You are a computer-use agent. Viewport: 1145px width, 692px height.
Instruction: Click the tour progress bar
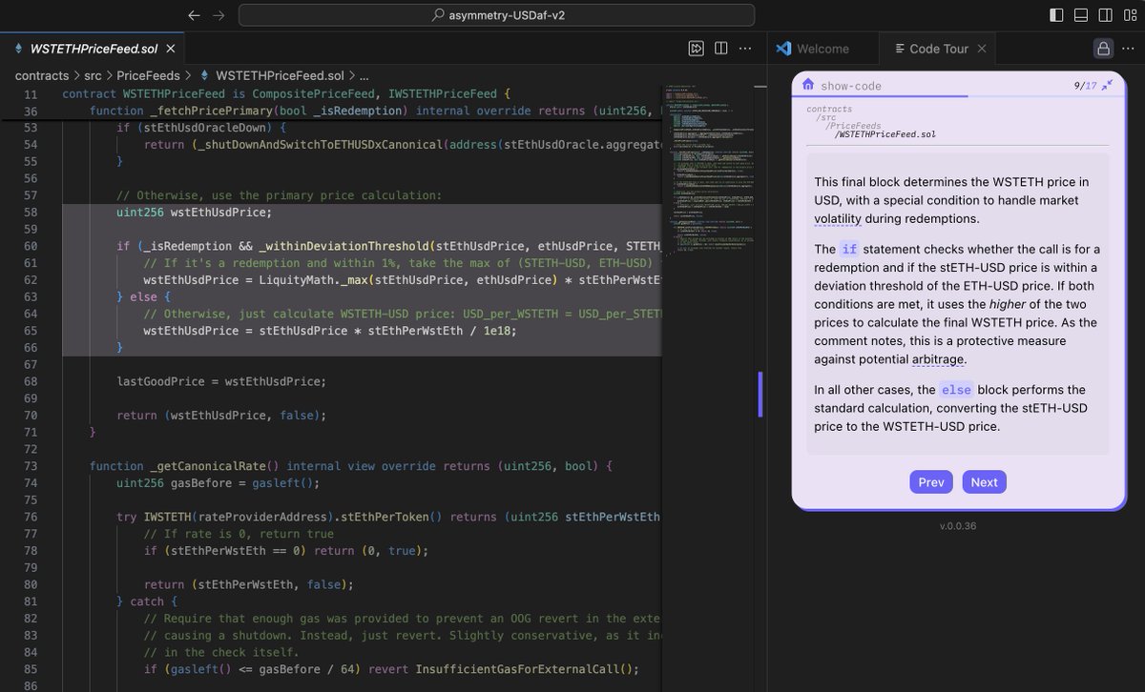pyautogui.click(x=957, y=96)
